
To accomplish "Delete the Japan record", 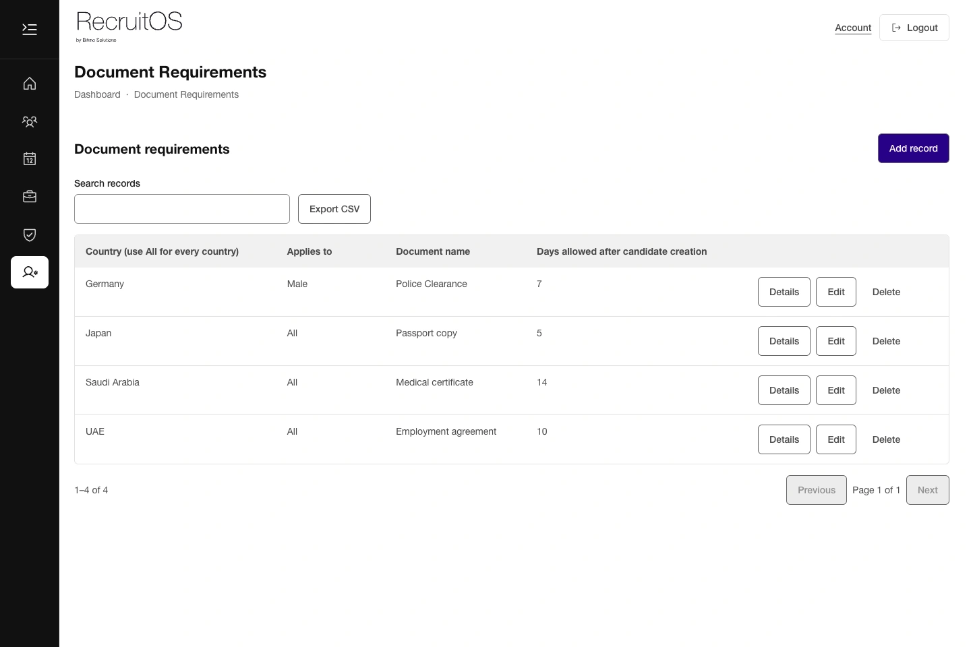I will click(x=886, y=341).
